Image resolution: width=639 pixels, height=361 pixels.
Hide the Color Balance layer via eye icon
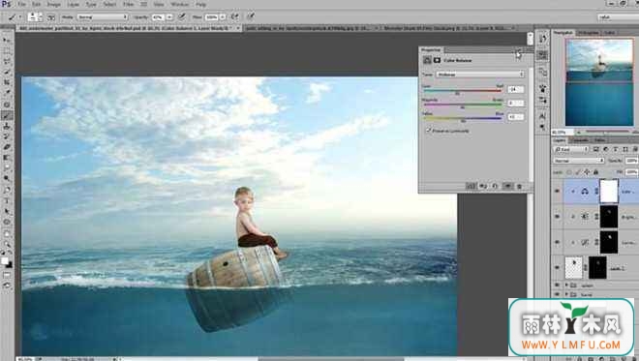click(557, 191)
